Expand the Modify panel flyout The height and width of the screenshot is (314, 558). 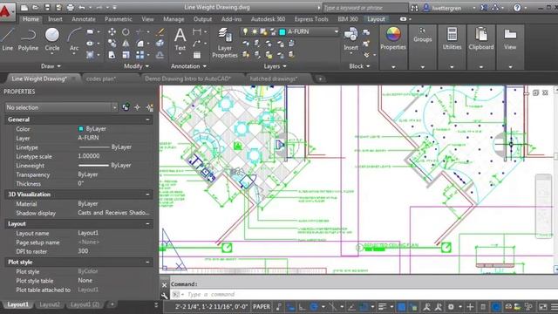(x=136, y=66)
